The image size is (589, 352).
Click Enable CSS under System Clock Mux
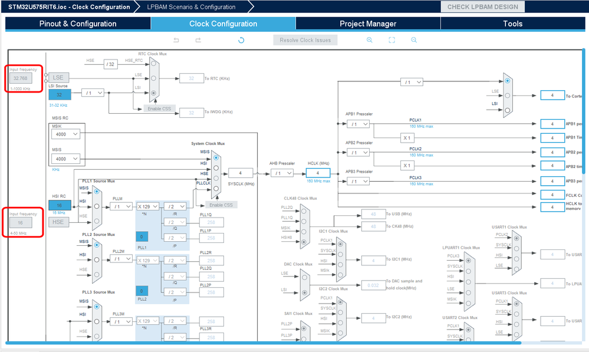[x=221, y=205]
